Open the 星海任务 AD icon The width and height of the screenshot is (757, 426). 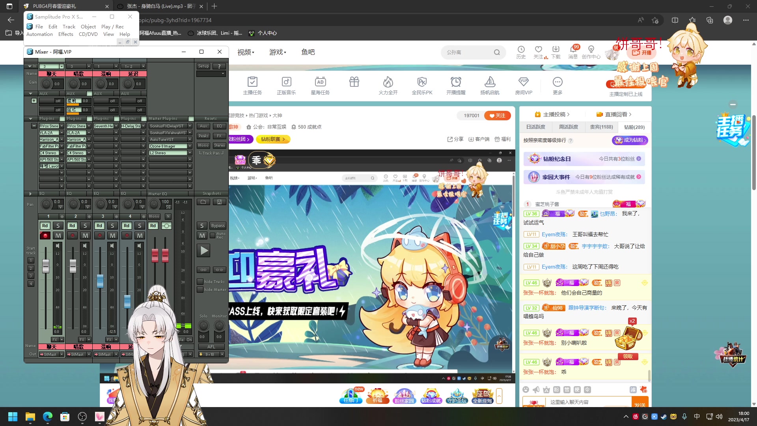coord(320,85)
